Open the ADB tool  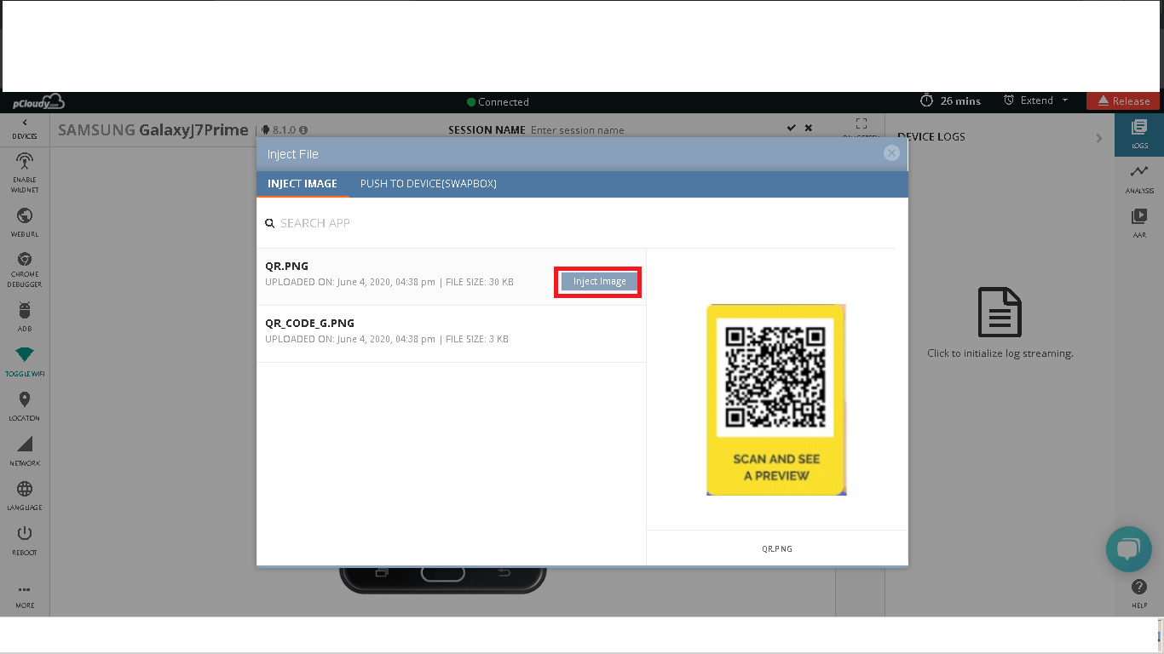click(x=25, y=316)
